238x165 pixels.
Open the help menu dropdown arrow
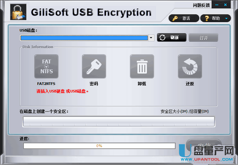tap(226, 19)
